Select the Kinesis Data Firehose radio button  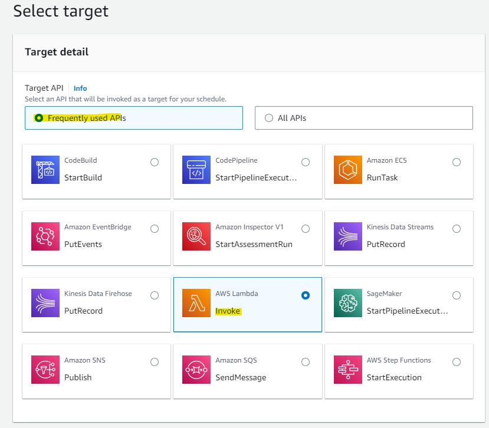pyautogui.click(x=155, y=295)
